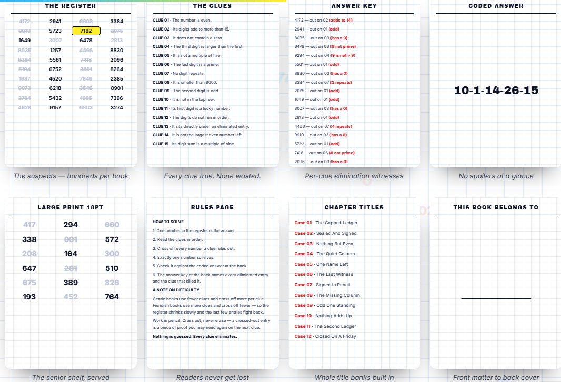This screenshot has width=561, height=382.
Task: Click "Case 05 · One Name Left"
Action: point(321,264)
